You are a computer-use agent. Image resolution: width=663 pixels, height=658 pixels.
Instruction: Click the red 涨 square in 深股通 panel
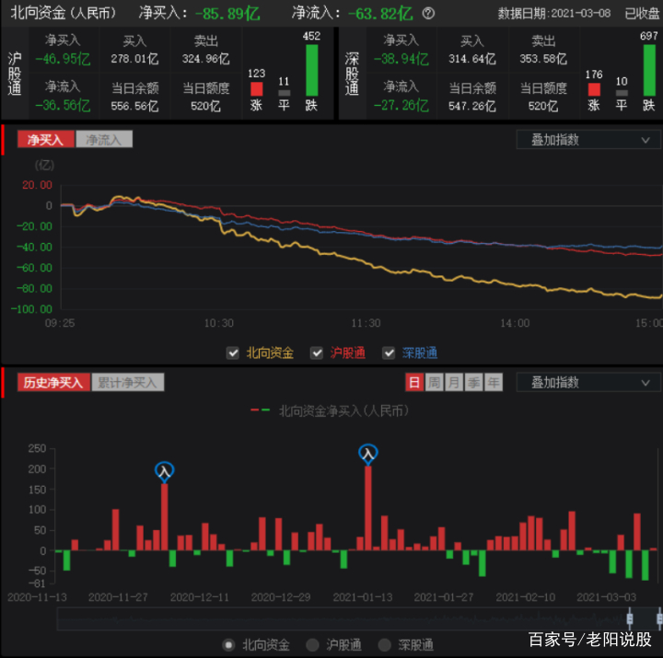click(594, 90)
